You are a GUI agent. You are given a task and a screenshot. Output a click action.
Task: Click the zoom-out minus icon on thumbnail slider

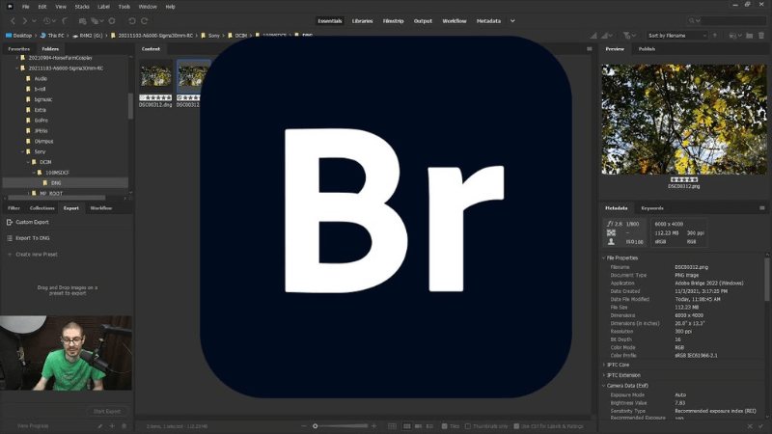click(x=305, y=425)
